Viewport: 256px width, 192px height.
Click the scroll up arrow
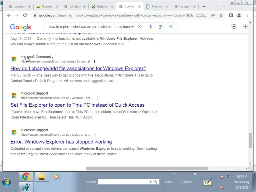pyautogui.click(x=250, y=22)
